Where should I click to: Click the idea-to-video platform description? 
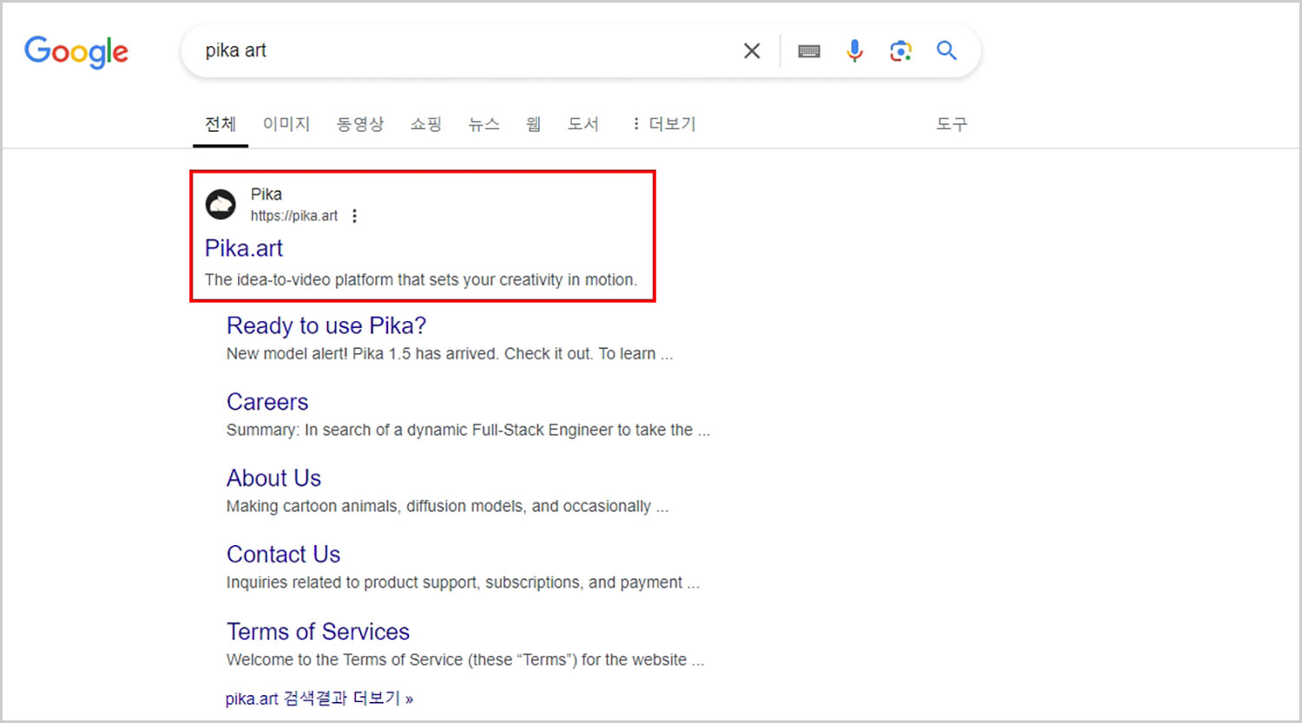click(421, 279)
